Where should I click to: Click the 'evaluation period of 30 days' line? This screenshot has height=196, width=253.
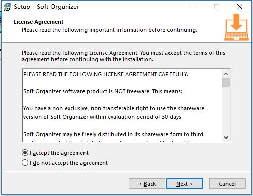103,117
